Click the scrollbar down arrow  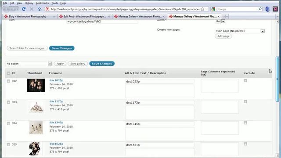(x=277, y=155)
